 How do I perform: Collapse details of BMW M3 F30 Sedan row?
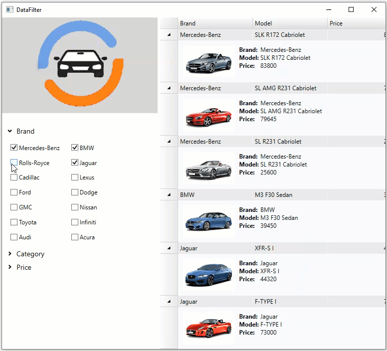coord(169,194)
